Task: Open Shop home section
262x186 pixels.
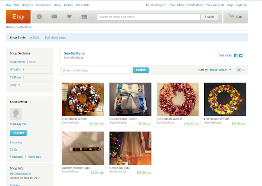Action: (17, 62)
